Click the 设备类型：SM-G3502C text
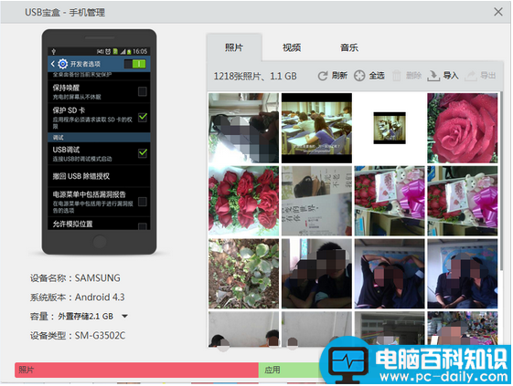Image resolution: width=513 pixels, height=386 pixels. click(78, 336)
